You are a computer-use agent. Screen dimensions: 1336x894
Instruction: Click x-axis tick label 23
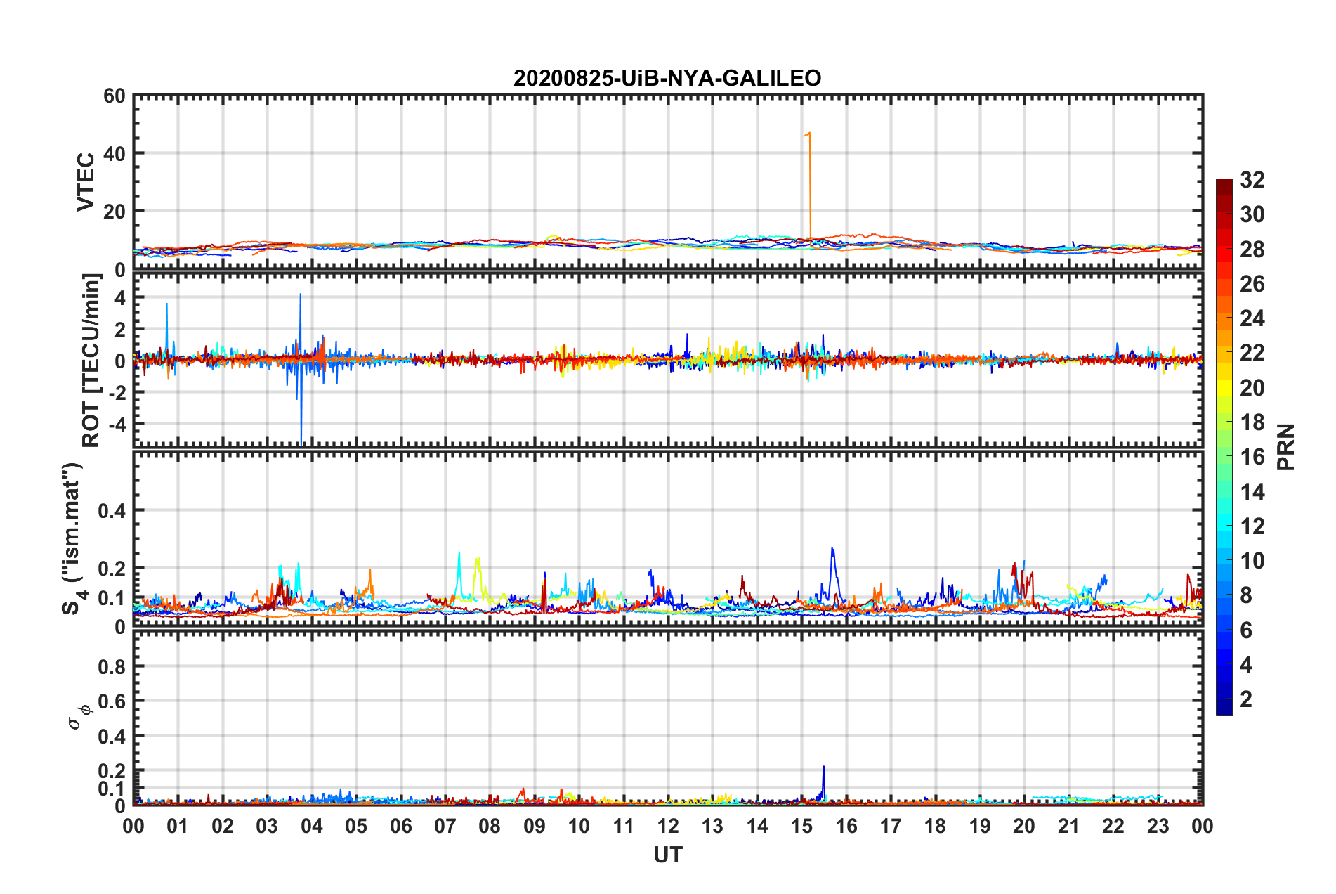(x=1158, y=826)
